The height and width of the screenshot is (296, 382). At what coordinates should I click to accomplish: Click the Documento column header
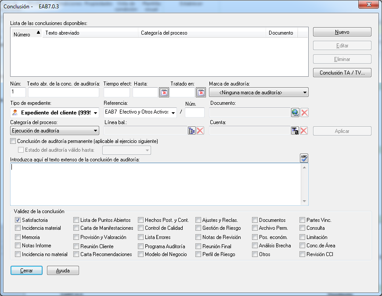pos(281,33)
